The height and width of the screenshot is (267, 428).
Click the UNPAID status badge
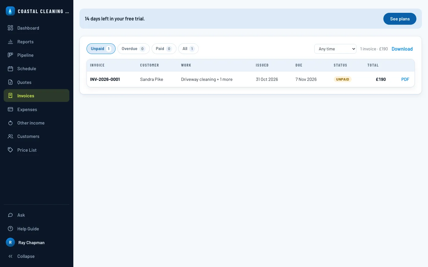(342, 79)
